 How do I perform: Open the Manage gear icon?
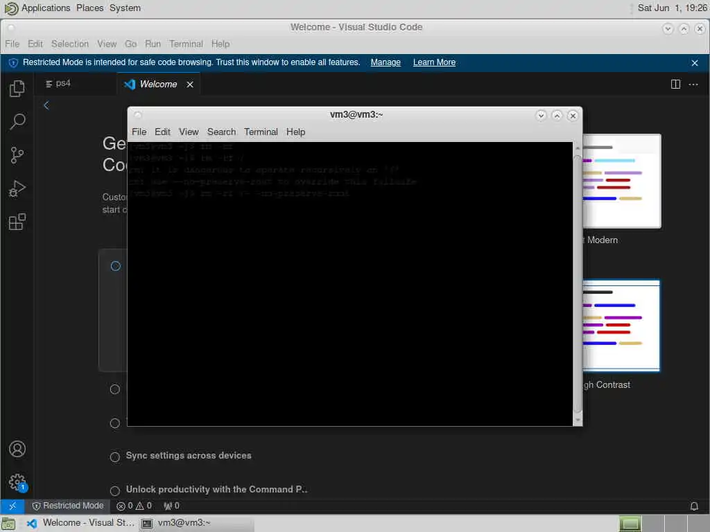(x=17, y=482)
